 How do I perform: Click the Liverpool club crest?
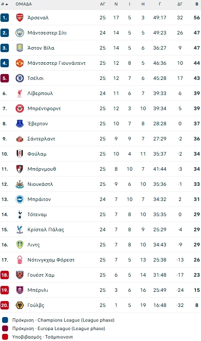20,93
